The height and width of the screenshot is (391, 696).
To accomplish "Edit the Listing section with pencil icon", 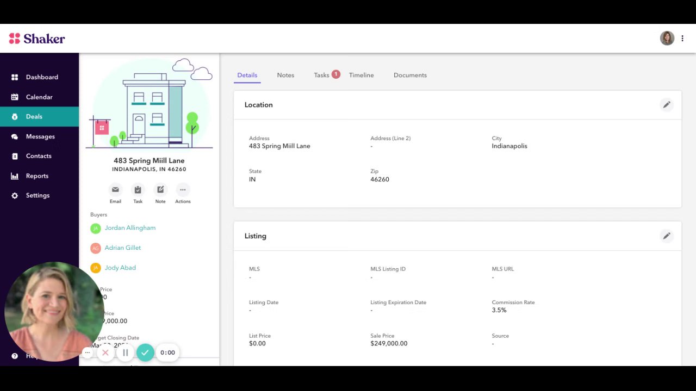I will [667, 236].
